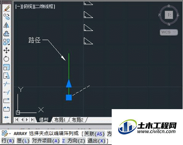
Task: Choose the 层(L) command option
Action: tap(23, 141)
